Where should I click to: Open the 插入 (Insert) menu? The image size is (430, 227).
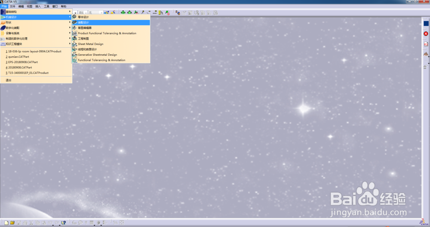pyautogui.click(x=38, y=6)
